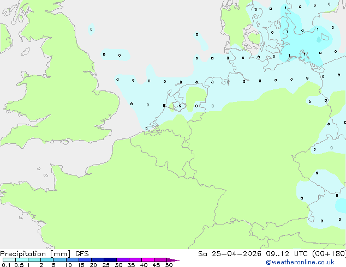Pick the dark blue swatch between 25 and 30
Screen dimensions: 346x267
click(110, 260)
